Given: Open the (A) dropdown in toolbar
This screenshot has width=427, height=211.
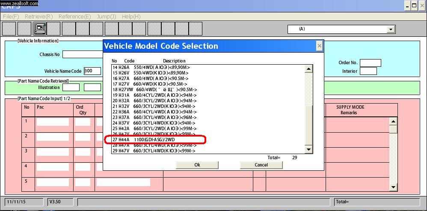Looking at the screenshot, I should [390, 29].
